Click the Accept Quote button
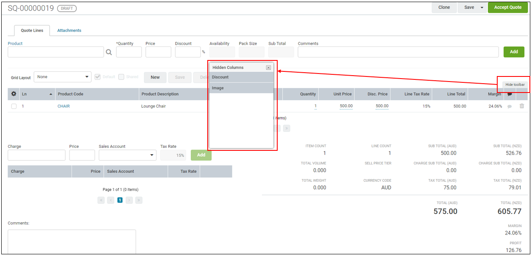Screen dimensions: 532x256 [x=507, y=7]
